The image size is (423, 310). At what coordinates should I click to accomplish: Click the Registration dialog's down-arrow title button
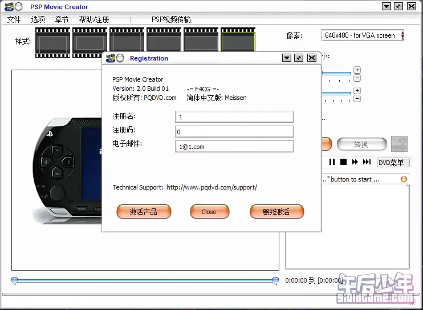point(287,58)
